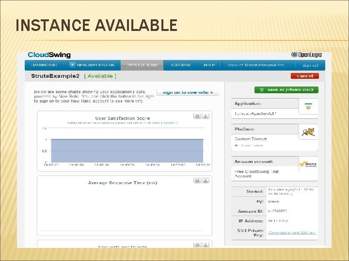Click the OpenLogic logo

click(306, 55)
